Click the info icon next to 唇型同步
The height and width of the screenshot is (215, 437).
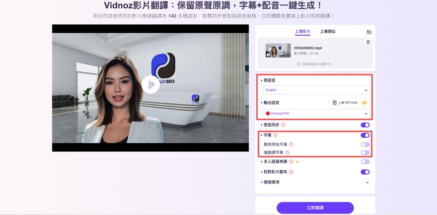click(x=283, y=125)
